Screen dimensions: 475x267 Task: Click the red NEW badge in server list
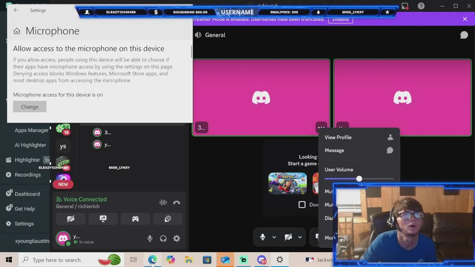[x=63, y=184]
